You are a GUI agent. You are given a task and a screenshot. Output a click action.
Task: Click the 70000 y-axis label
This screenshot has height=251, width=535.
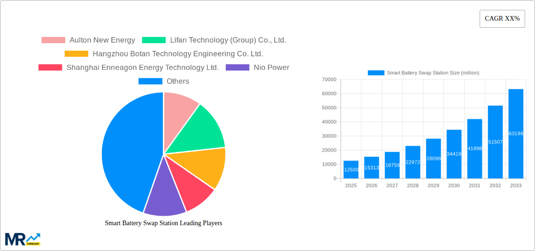coord(329,79)
